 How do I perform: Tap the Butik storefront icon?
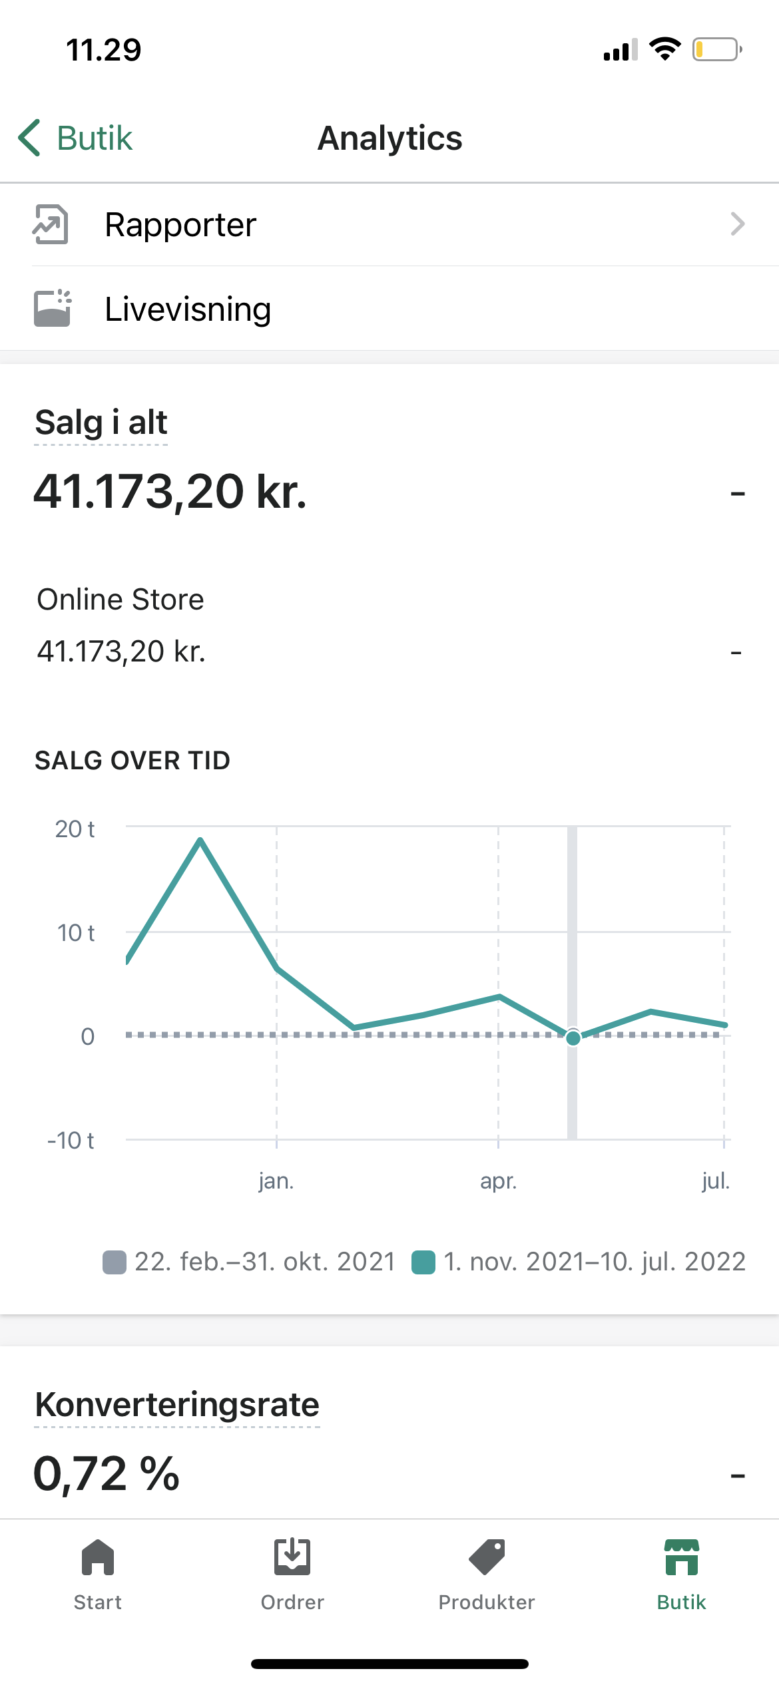(x=681, y=1557)
